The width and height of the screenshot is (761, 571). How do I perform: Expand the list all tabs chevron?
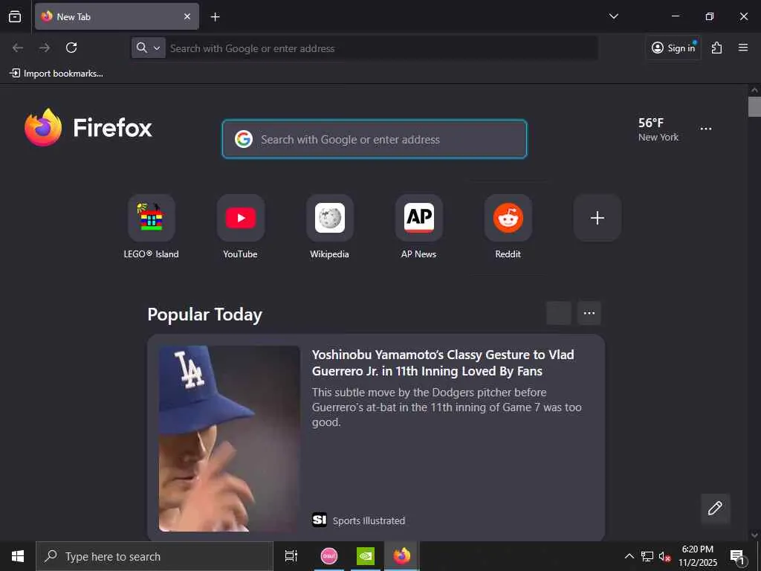(613, 16)
